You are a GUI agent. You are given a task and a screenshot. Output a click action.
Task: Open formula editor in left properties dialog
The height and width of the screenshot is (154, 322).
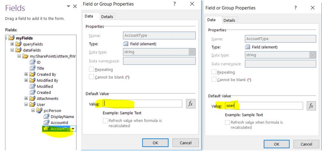(190, 104)
